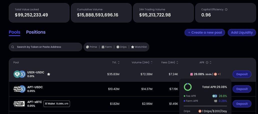Click the farm gift icon beside 29.08%
Viewport: 258px width, 114px height.
[191, 74]
